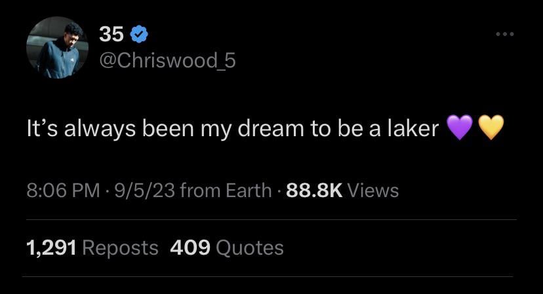Click the 1,291 repost count number
This screenshot has width=543, height=294.
(x=52, y=248)
